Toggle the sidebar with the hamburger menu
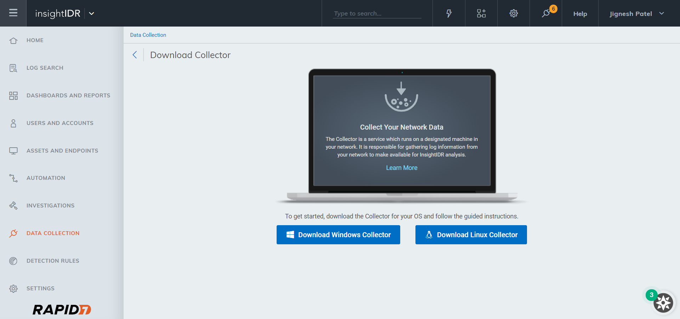Viewport: 680px width, 319px height. click(x=13, y=13)
